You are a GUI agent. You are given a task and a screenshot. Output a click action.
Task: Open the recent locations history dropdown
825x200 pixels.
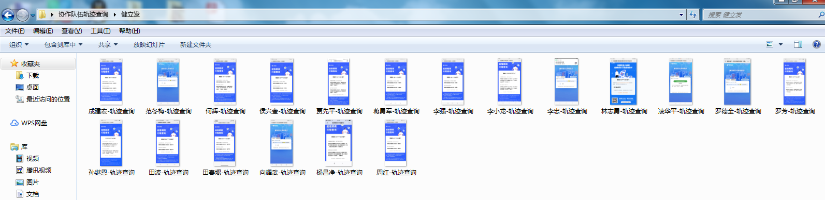click(33, 15)
